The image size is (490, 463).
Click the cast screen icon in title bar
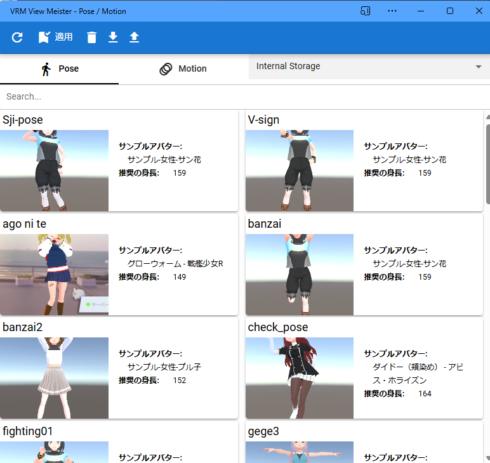click(x=365, y=11)
